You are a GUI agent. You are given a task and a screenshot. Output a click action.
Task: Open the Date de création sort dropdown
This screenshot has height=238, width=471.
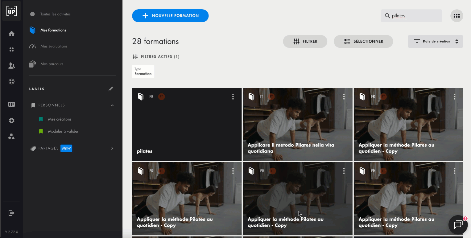435,41
